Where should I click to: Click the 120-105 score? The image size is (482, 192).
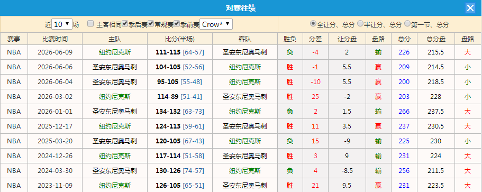coord(168,141)
